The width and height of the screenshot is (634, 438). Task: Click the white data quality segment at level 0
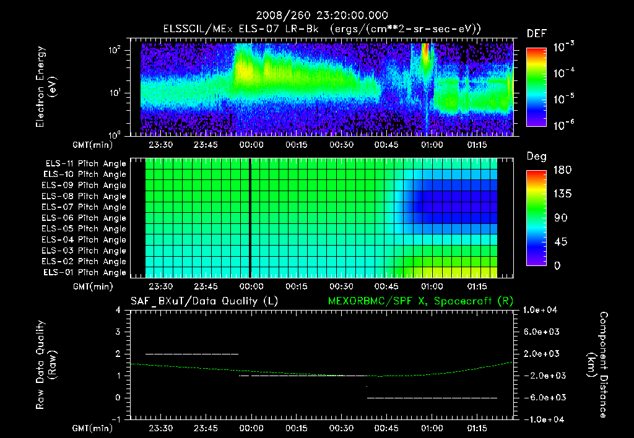coord(432,398)
